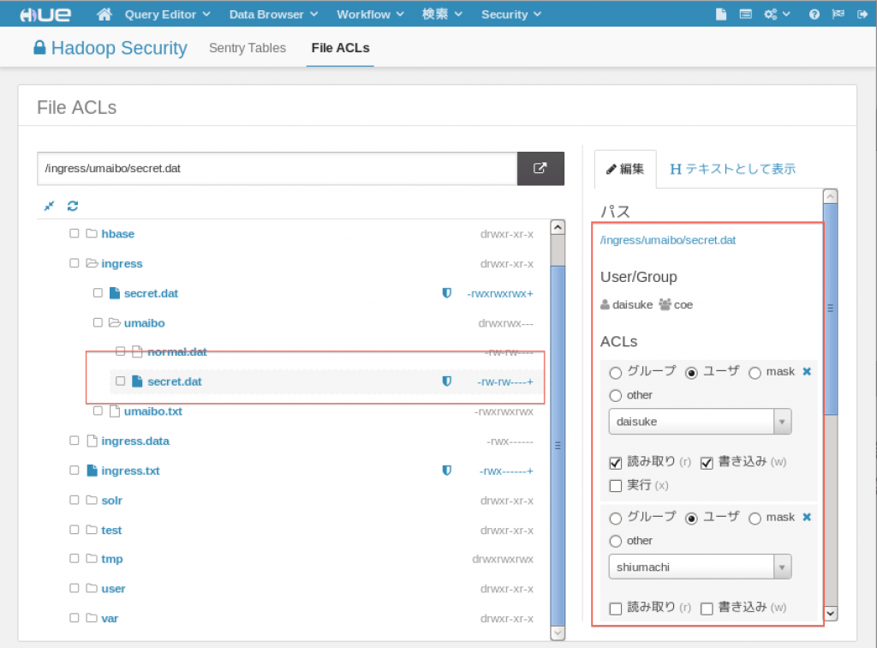Collapse the file tree using the arrows icon

click(49, 206)
